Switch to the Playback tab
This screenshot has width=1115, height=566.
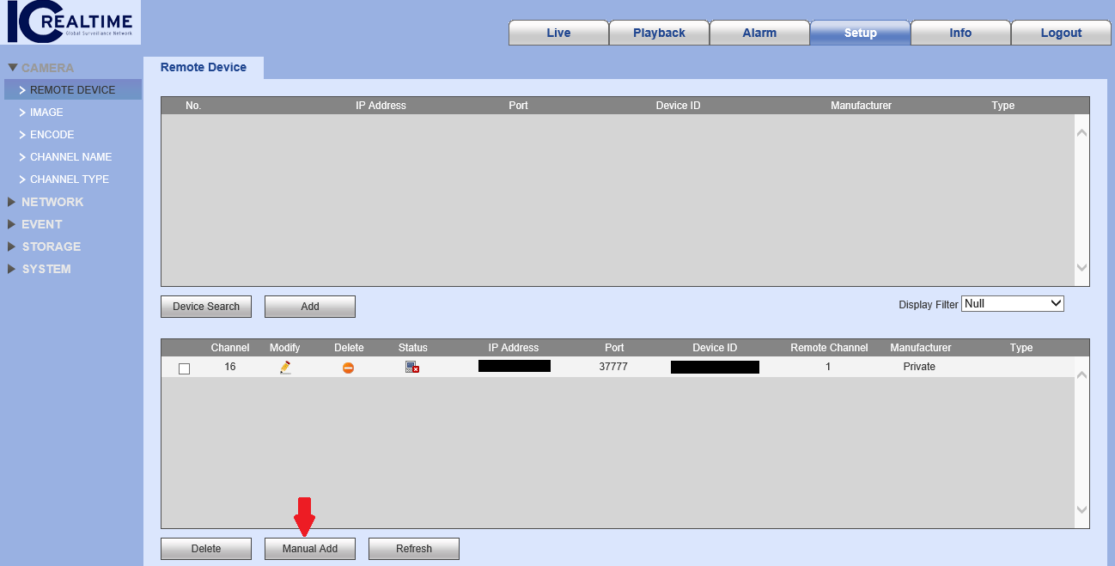(659, 33)
